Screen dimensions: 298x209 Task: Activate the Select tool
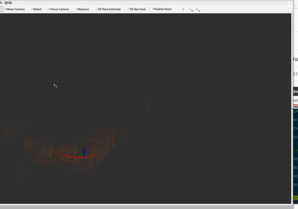[x=36, y=9]
